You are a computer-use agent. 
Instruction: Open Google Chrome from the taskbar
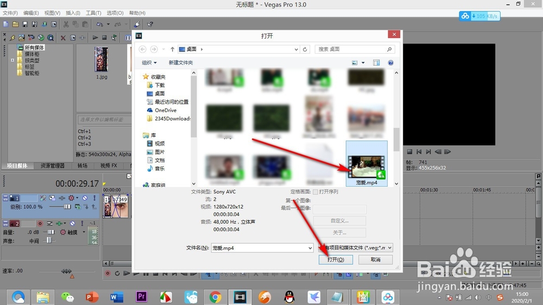(215, 297)
